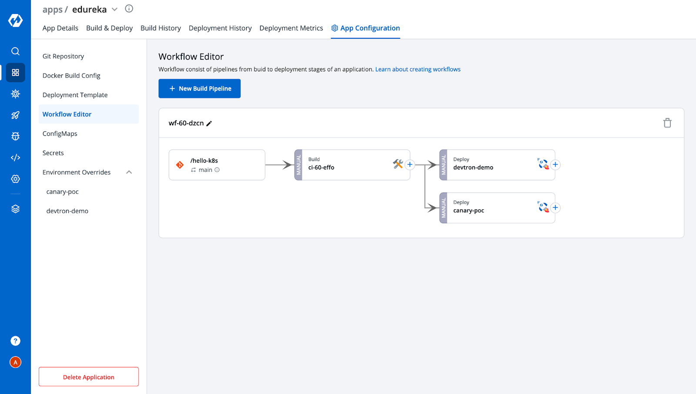The image size is (696, 394).
Task: Open the bug security icon
Action: [15, 136]
